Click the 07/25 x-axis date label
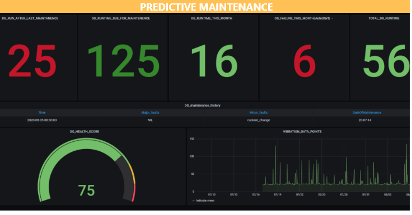Viewport: 412px width, 215px height. 322,195
